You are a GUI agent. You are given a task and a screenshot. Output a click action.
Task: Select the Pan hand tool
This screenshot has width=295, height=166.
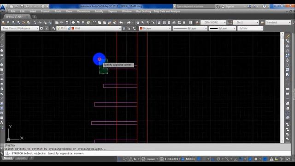coord(138,23)
